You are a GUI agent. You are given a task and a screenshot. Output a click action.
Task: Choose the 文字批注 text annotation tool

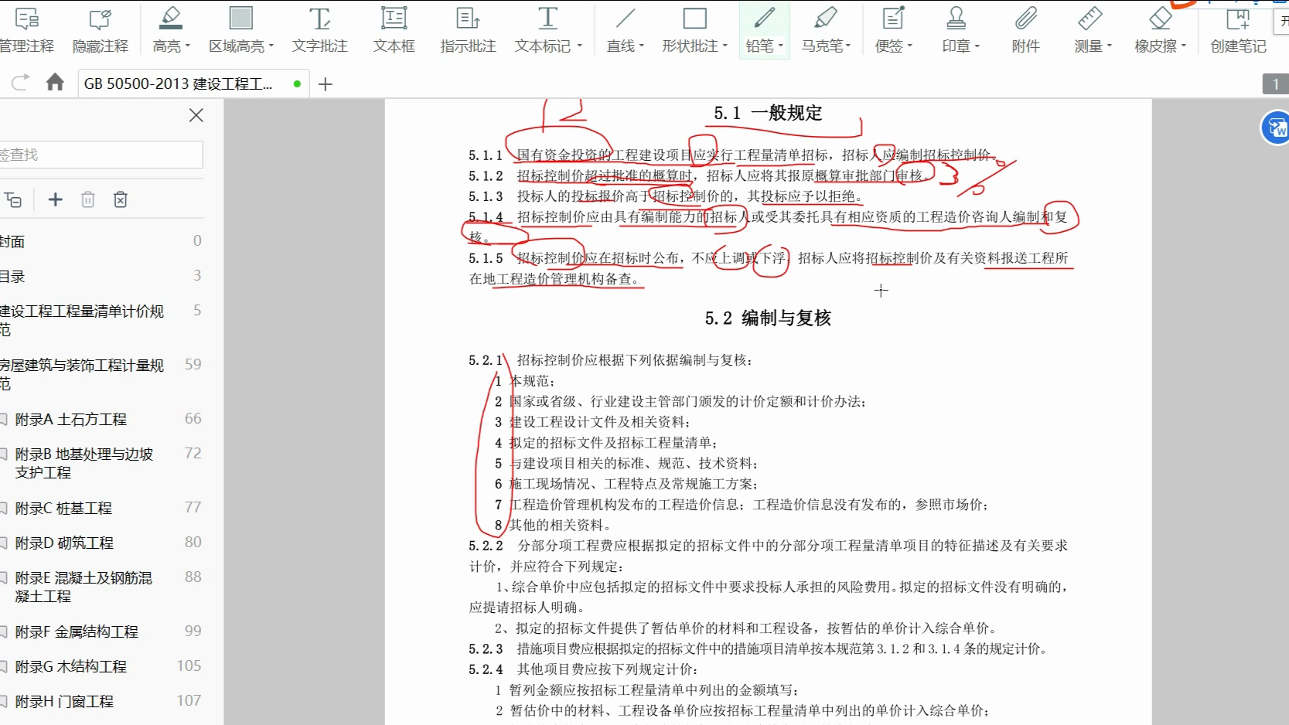320,29
